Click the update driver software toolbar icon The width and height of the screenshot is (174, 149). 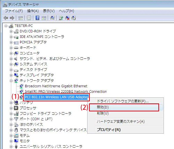click(61, 18)
